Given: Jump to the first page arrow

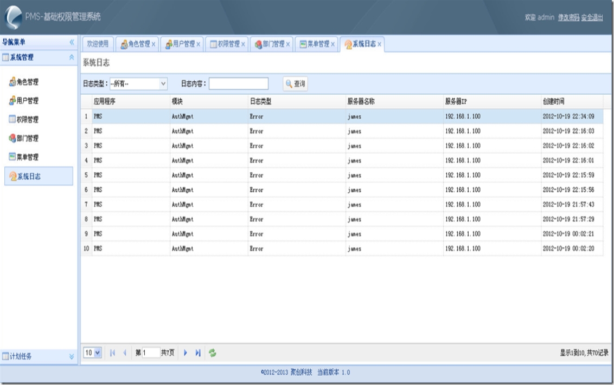Looking at the screenshot, I should point(113,353).
